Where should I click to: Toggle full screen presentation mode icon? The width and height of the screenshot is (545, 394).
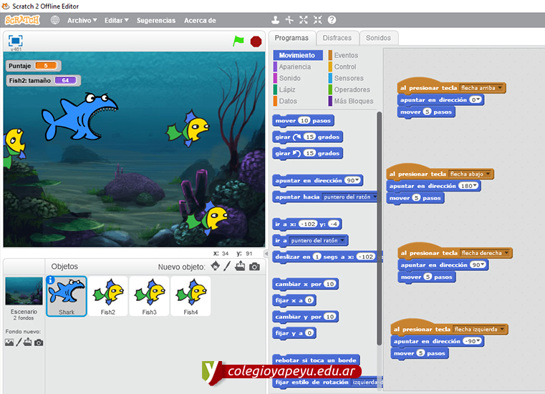pyautogui.click(x=16, y=41)
